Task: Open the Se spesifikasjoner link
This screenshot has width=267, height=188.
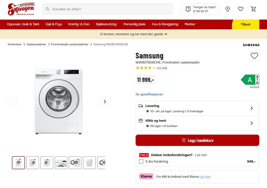Action: 149,94
